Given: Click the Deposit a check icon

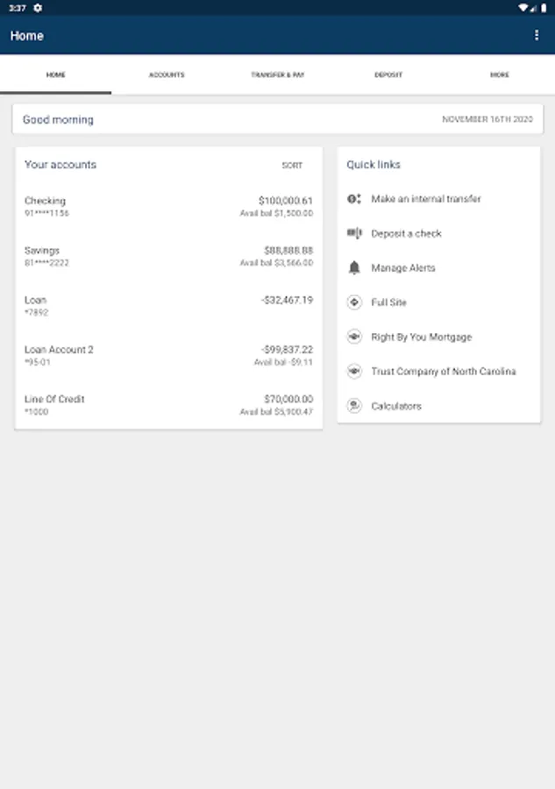Looking at the screenshot, I should (x=354, y=233).
